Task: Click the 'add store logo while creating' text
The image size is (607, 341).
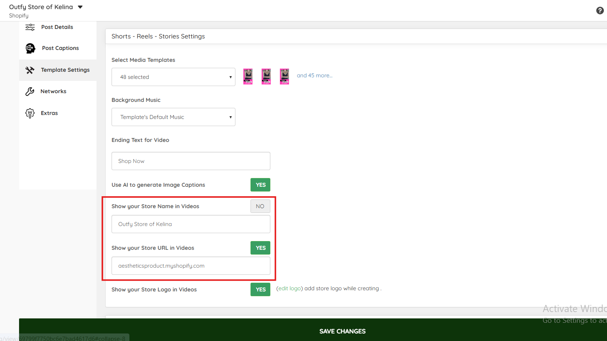Action: click(x=342, y=288)
